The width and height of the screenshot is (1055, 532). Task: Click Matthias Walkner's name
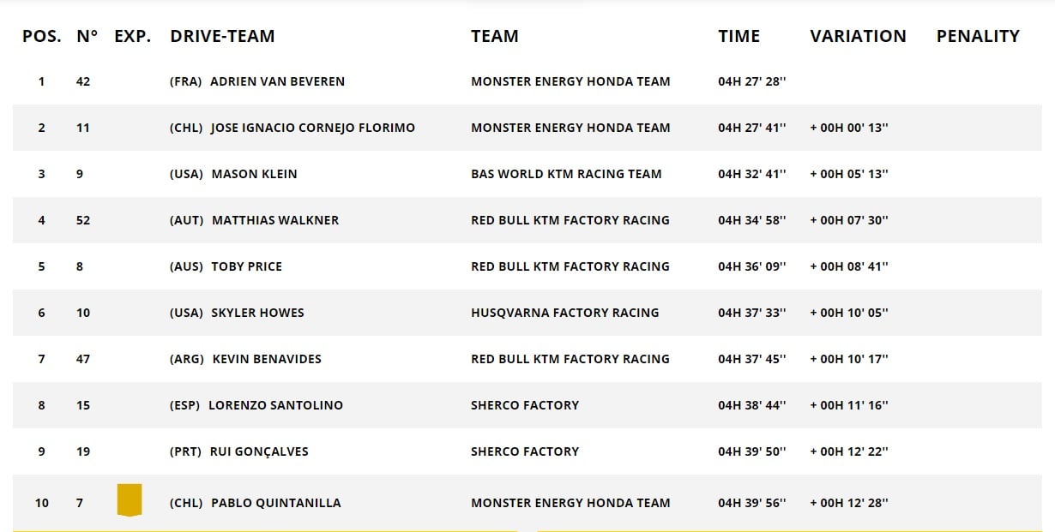pos(274,220)
